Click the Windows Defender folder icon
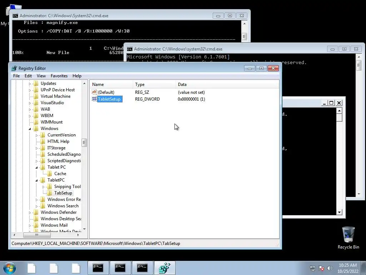The height and width of the screenshot is (275, 366). [36, 212]
